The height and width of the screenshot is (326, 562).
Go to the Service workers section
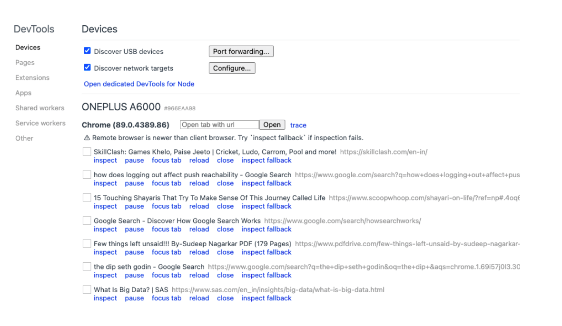[40, 123]
